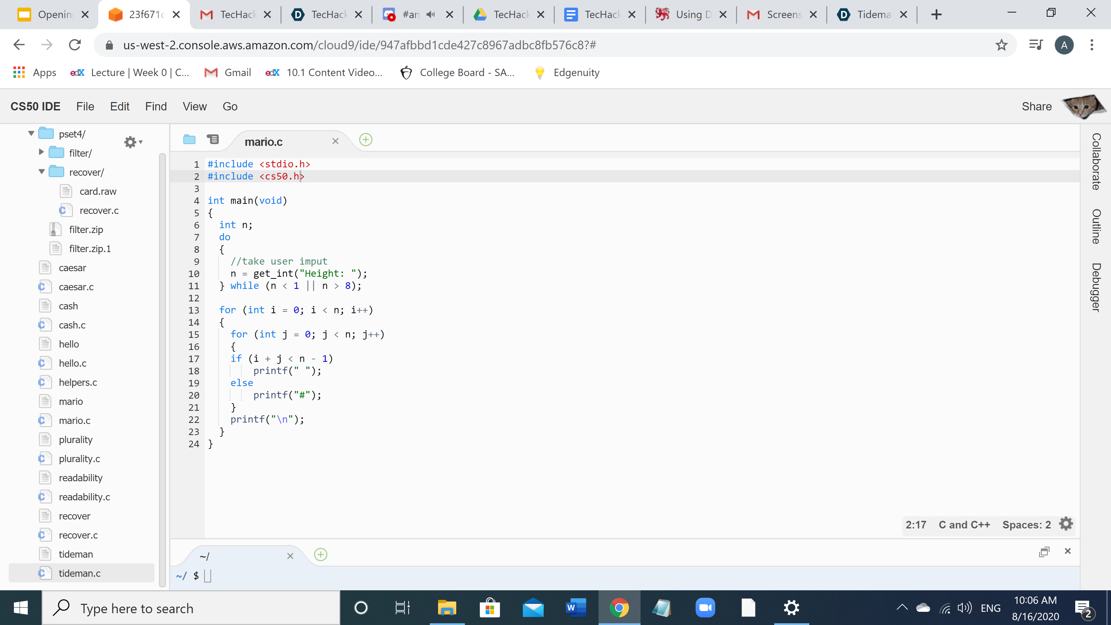Viewport: 1111px width, 625px height.
Task: Bookmark this page with the star
Action: click(x=1001, y=45)
